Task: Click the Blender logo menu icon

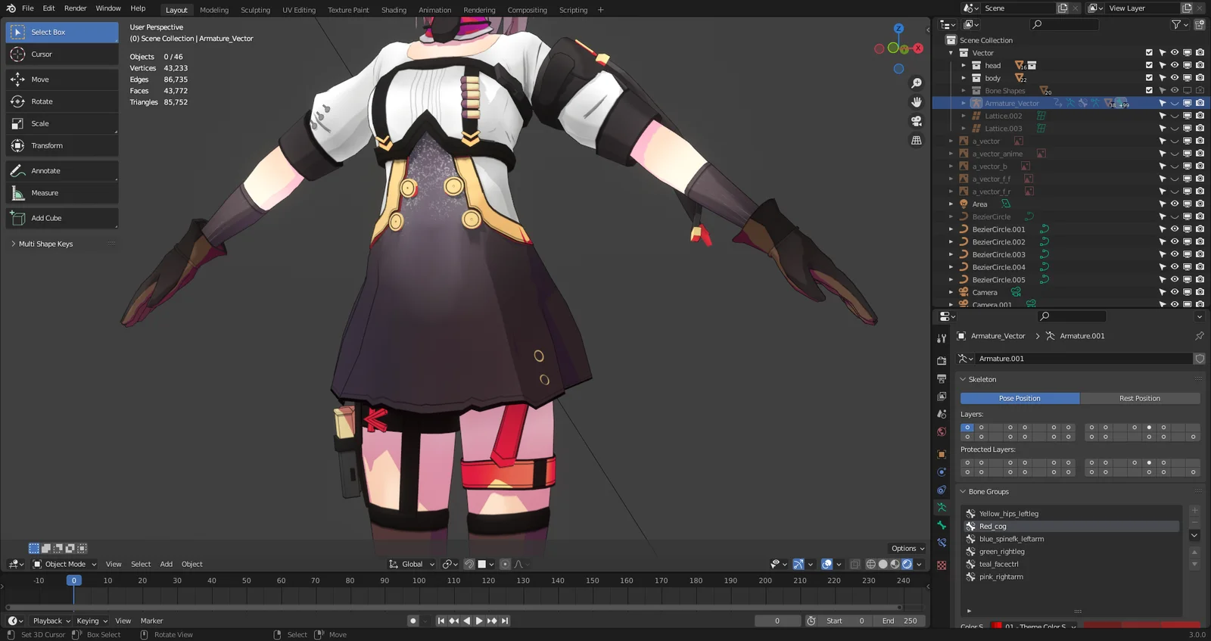Action: tap(11, 8)
